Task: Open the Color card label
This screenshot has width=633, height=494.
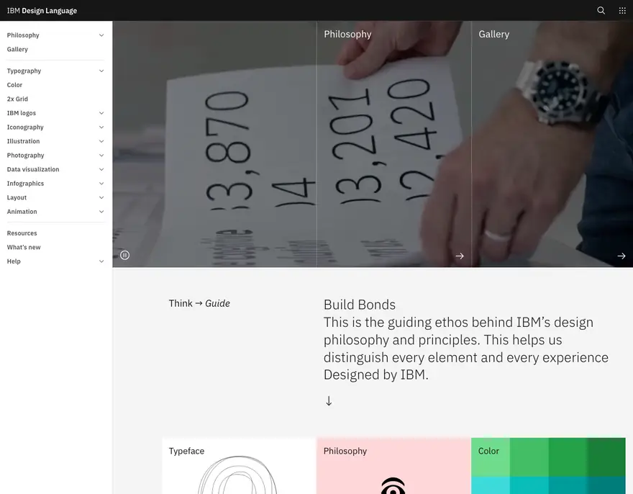Action: (x=488, y=451)
